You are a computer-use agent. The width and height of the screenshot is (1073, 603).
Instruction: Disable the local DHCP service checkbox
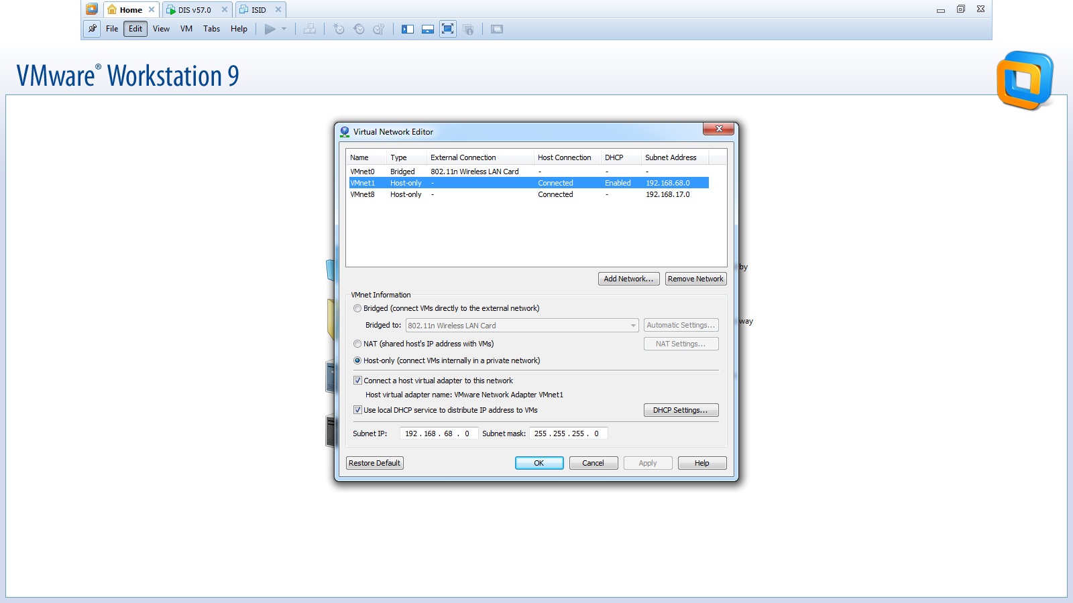coord(357,410)
